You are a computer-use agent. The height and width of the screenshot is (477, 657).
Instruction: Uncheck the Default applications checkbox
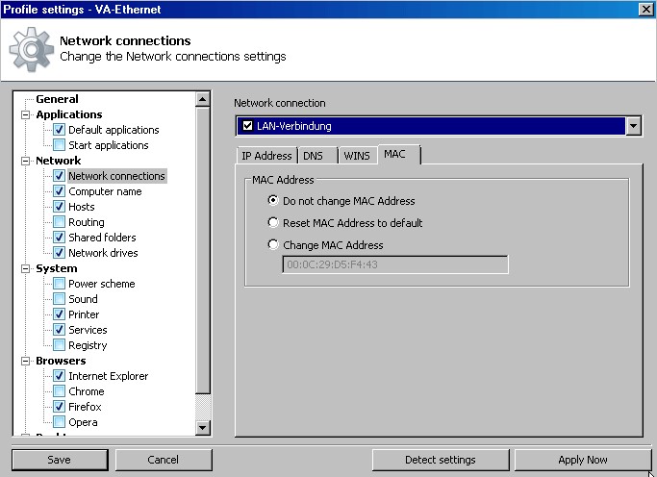(59, 130)
